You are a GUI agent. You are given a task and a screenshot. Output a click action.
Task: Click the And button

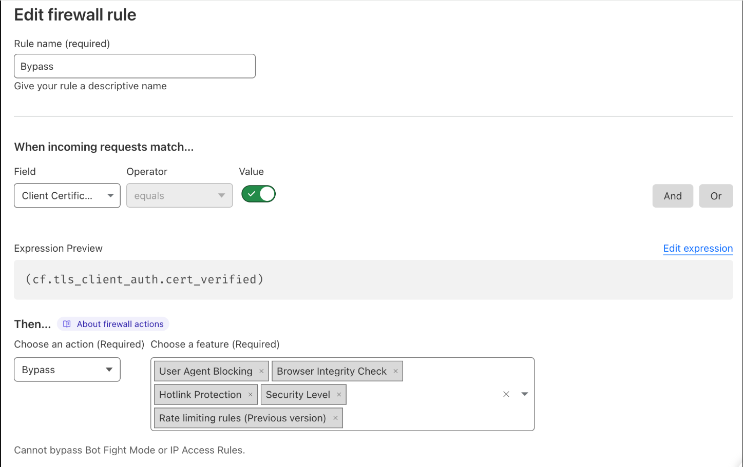pyautogui.click(x=672, y=196)
